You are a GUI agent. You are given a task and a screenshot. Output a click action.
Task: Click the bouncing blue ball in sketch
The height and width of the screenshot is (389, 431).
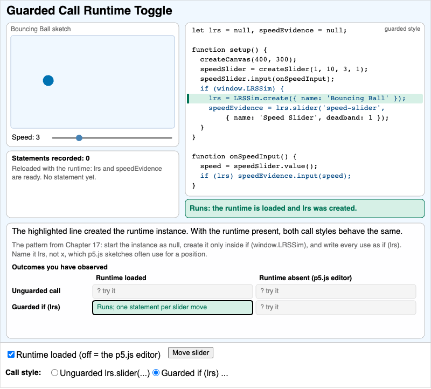point(48,81)
